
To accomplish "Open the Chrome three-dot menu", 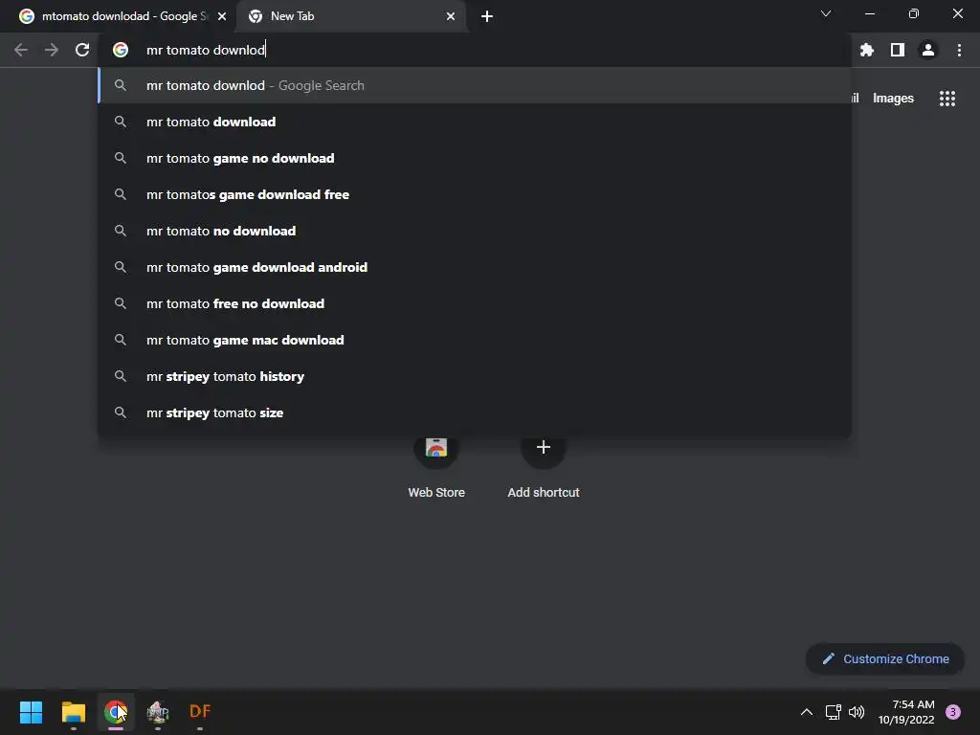I will (959, 50).
